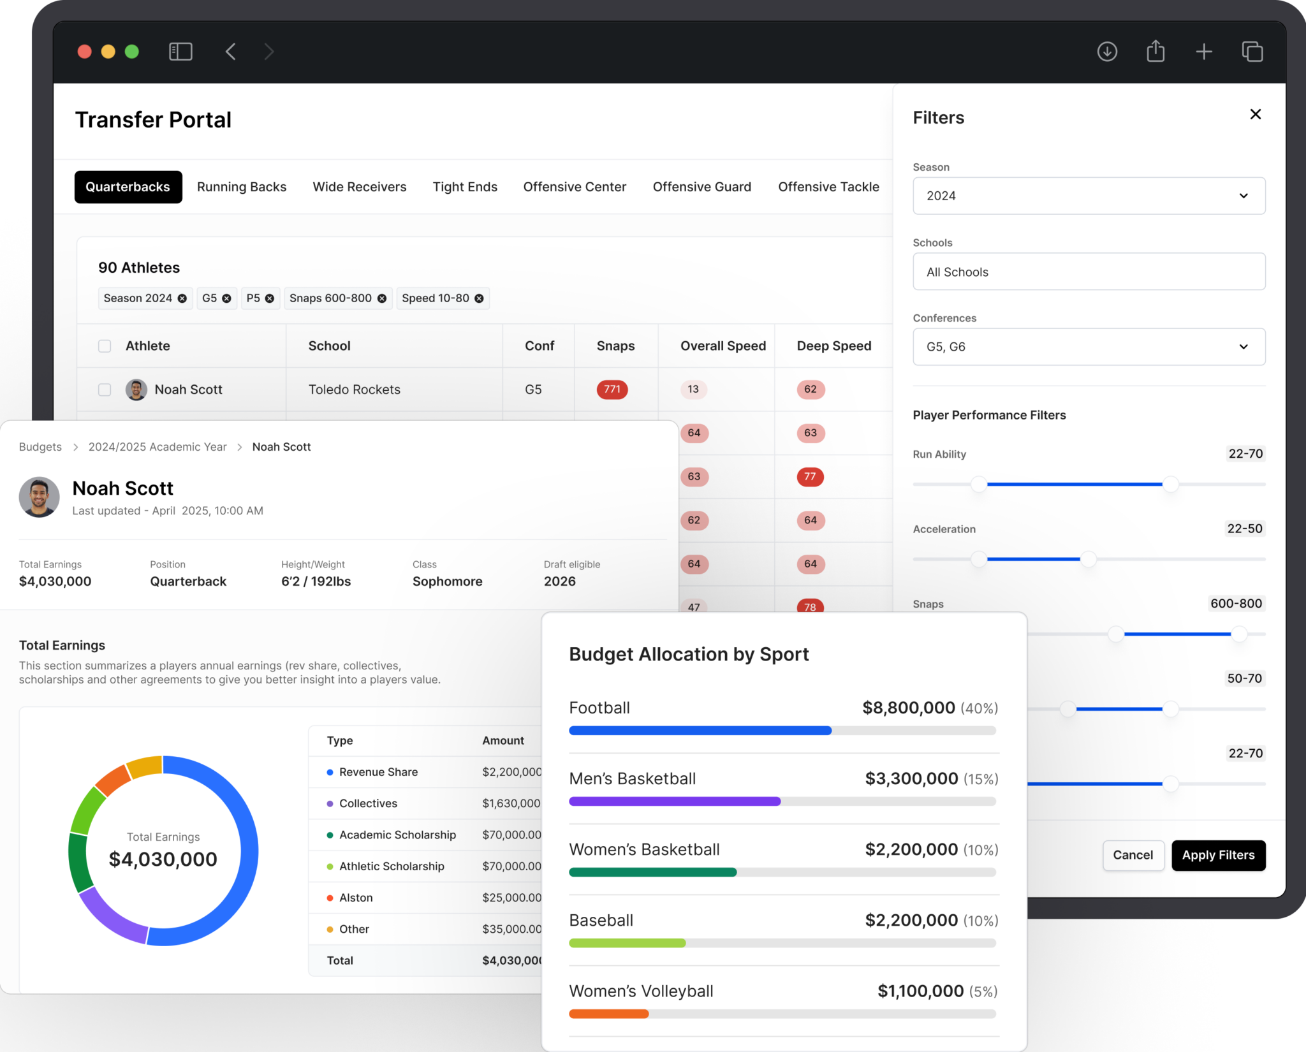Open the tab overview icon
Viewport: 1306px width, 1052px height.
point(1252,52)
